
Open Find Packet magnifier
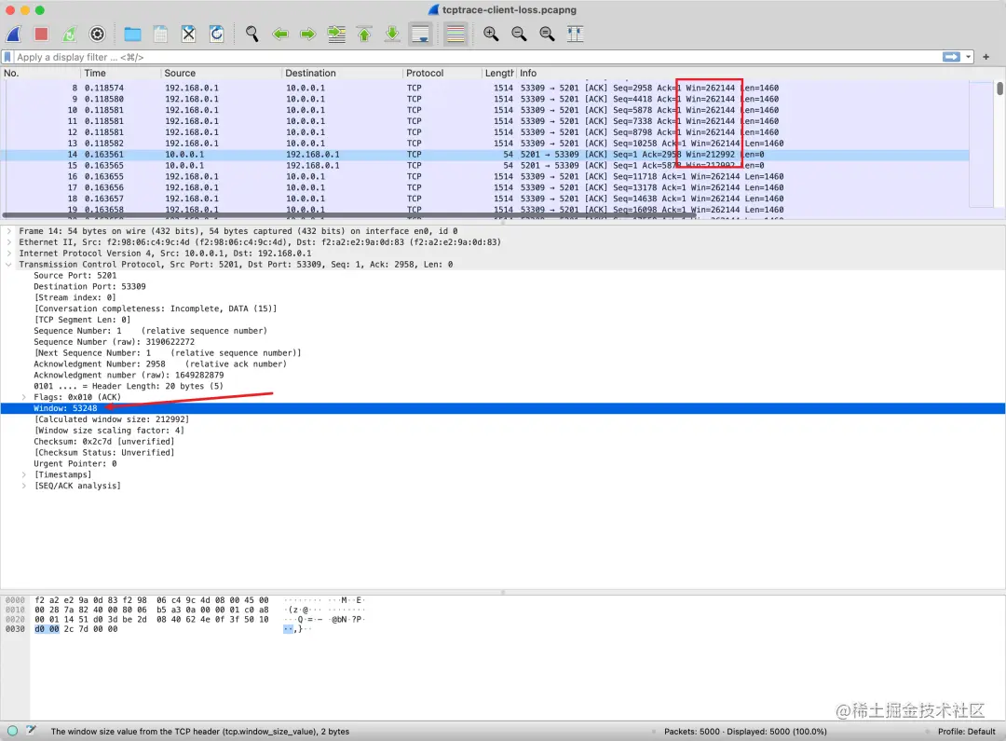[252, 34]
